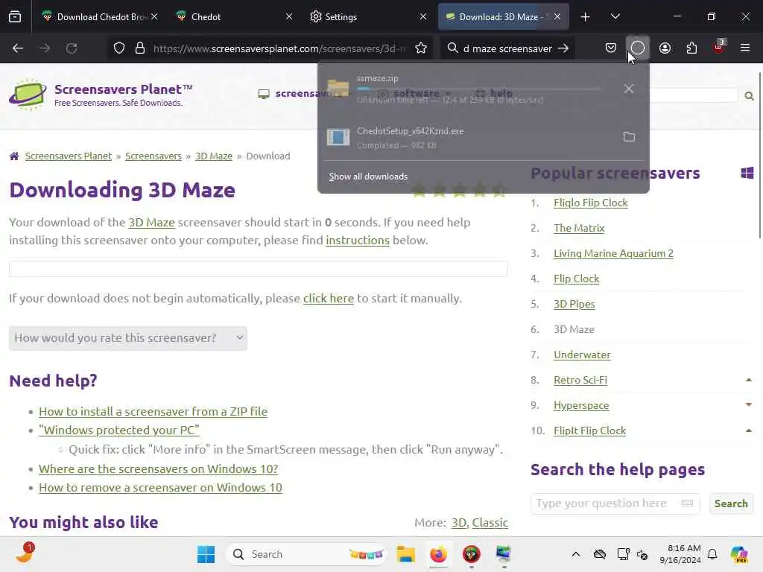
Task: Click the page vertical scrollbar
Action: [x=759, y=156]
